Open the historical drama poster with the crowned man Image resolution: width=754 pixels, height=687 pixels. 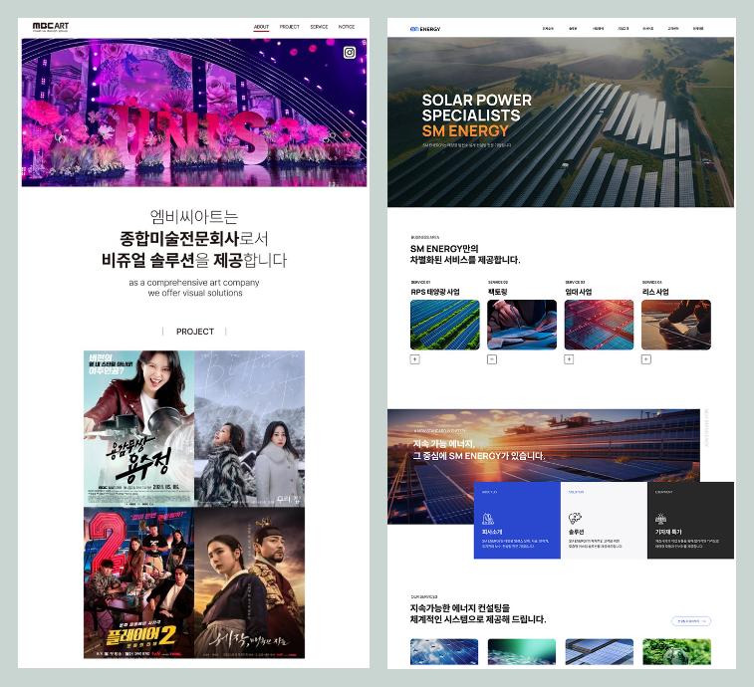250,582
